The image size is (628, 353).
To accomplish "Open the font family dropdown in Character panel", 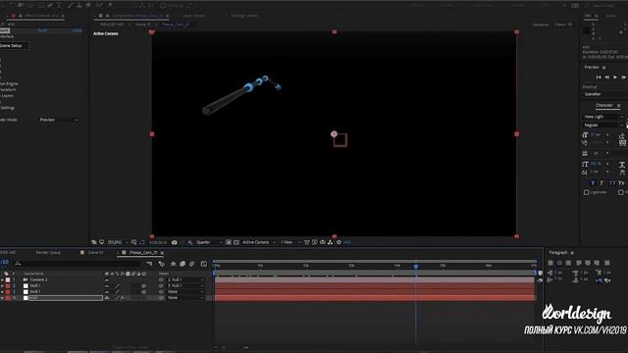I will point(603,117).
